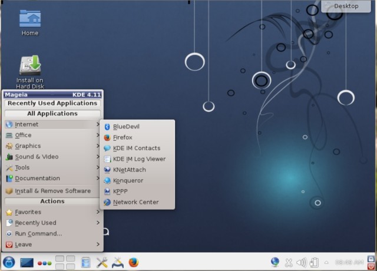Click the Firefox icon in submenu
The width and height of the screenshot is (377, 271).
[107, 137]
